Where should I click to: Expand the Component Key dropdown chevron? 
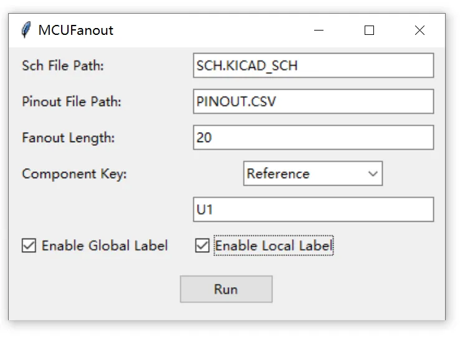point(373,174)
